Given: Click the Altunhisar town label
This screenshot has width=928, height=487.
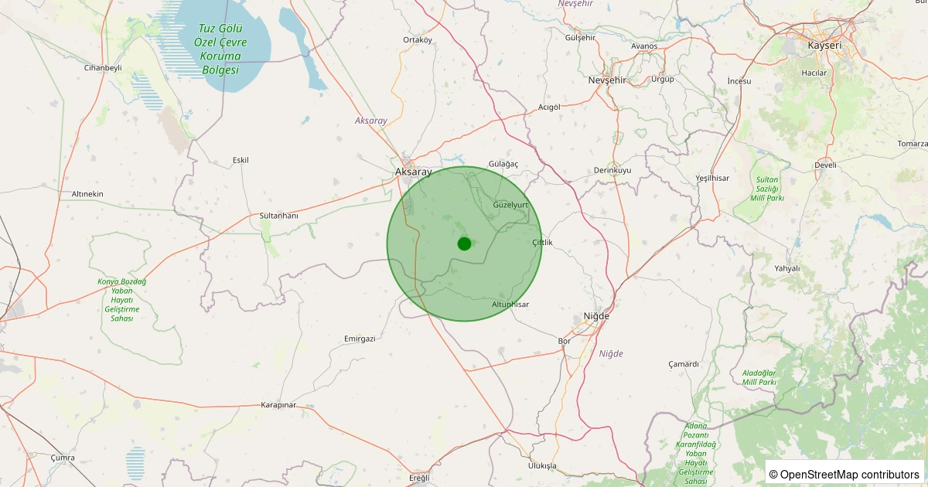Looking at the screenshot, I should 510,305.
